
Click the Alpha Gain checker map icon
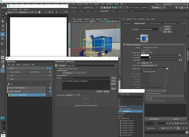[x=182, y=60]
